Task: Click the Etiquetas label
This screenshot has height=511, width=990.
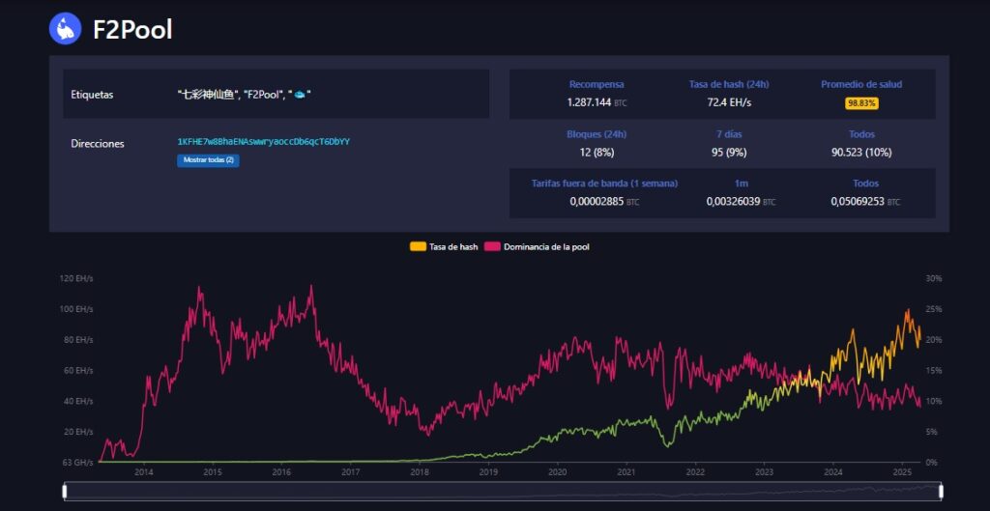Action: click(92, 95)
